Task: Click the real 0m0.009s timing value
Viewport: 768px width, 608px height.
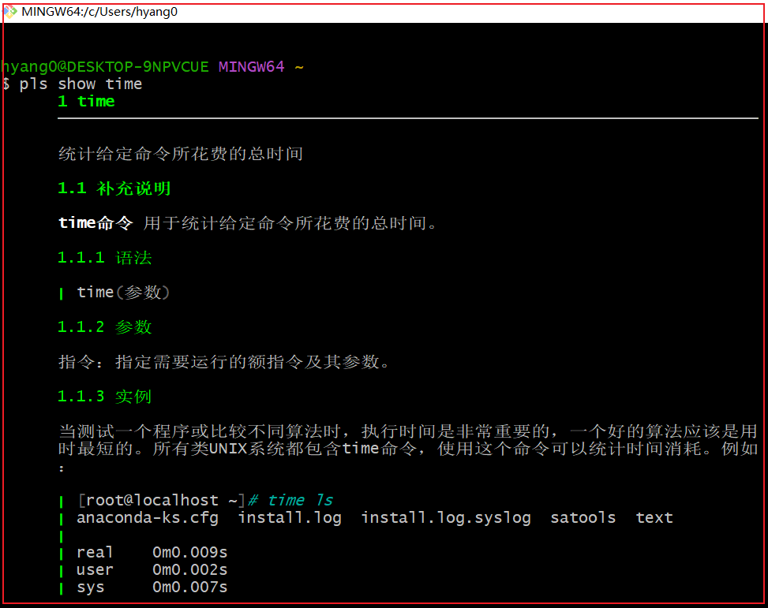Action: pyautogui.click(x=189, y=553)
